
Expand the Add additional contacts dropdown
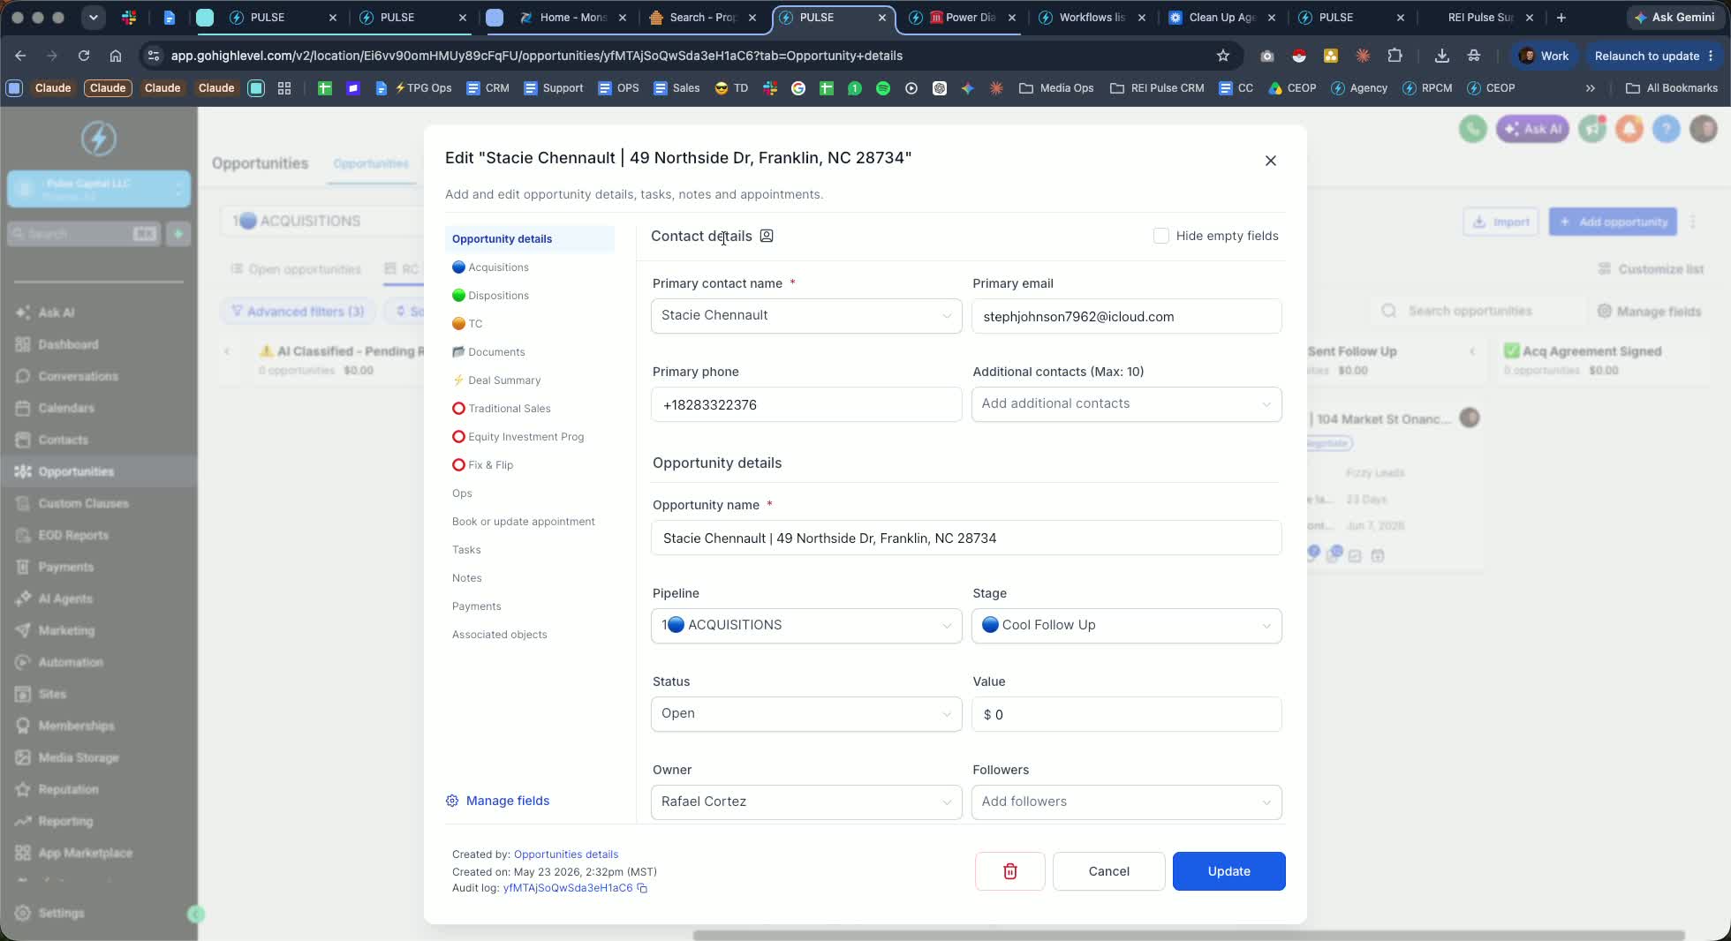(1126, 403)
